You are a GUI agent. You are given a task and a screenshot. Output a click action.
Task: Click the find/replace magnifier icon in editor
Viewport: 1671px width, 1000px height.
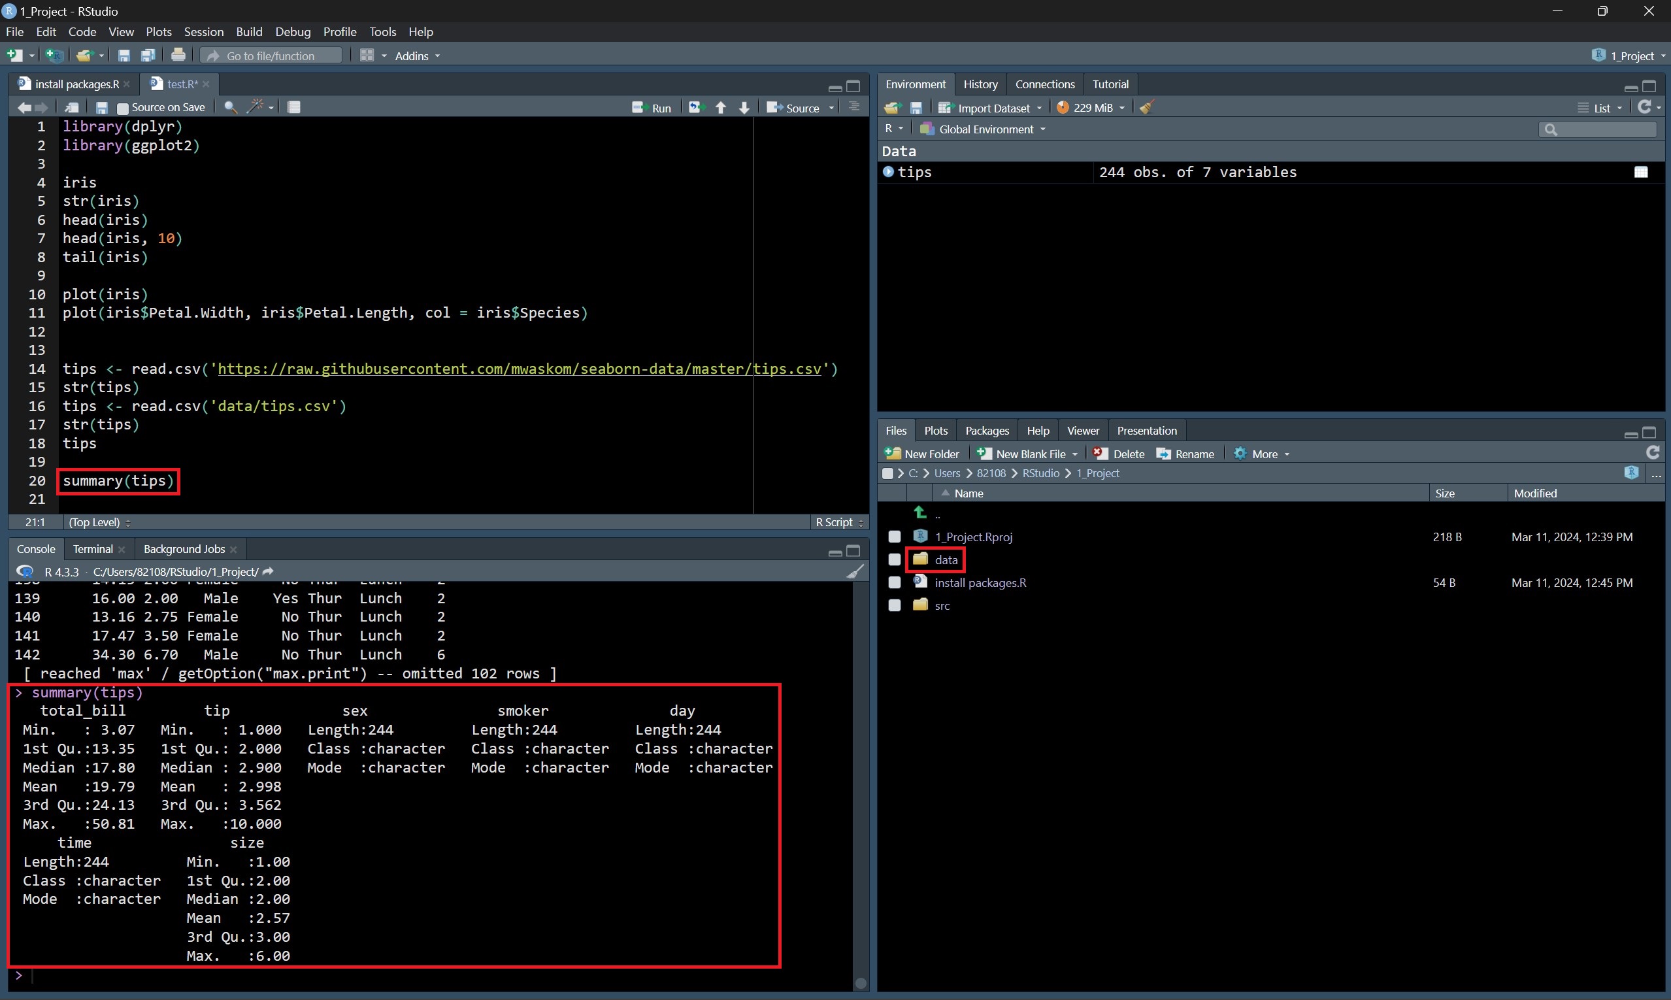(x=231, y=107)
